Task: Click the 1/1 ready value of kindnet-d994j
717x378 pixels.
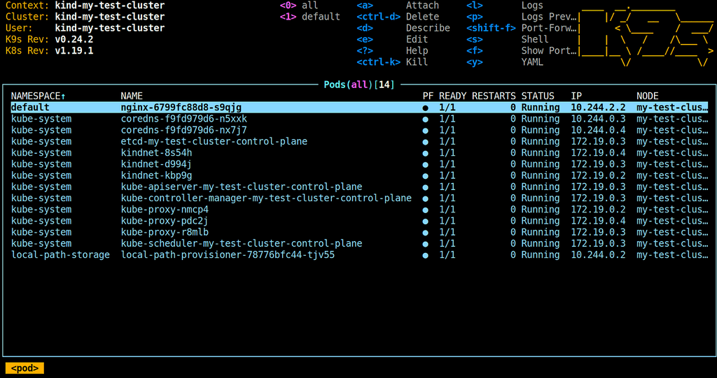Action: tap(447, 164)
